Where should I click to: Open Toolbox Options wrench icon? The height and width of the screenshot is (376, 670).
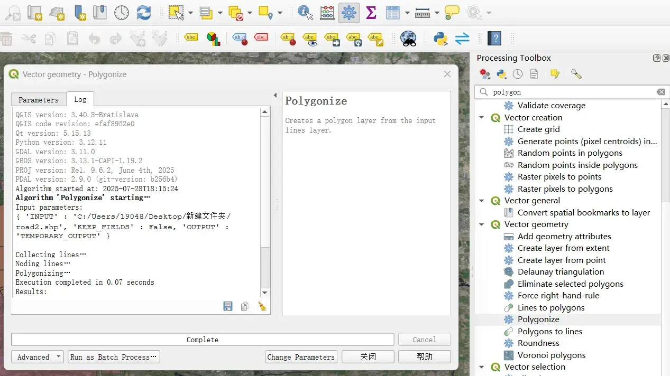click(576, 74)
